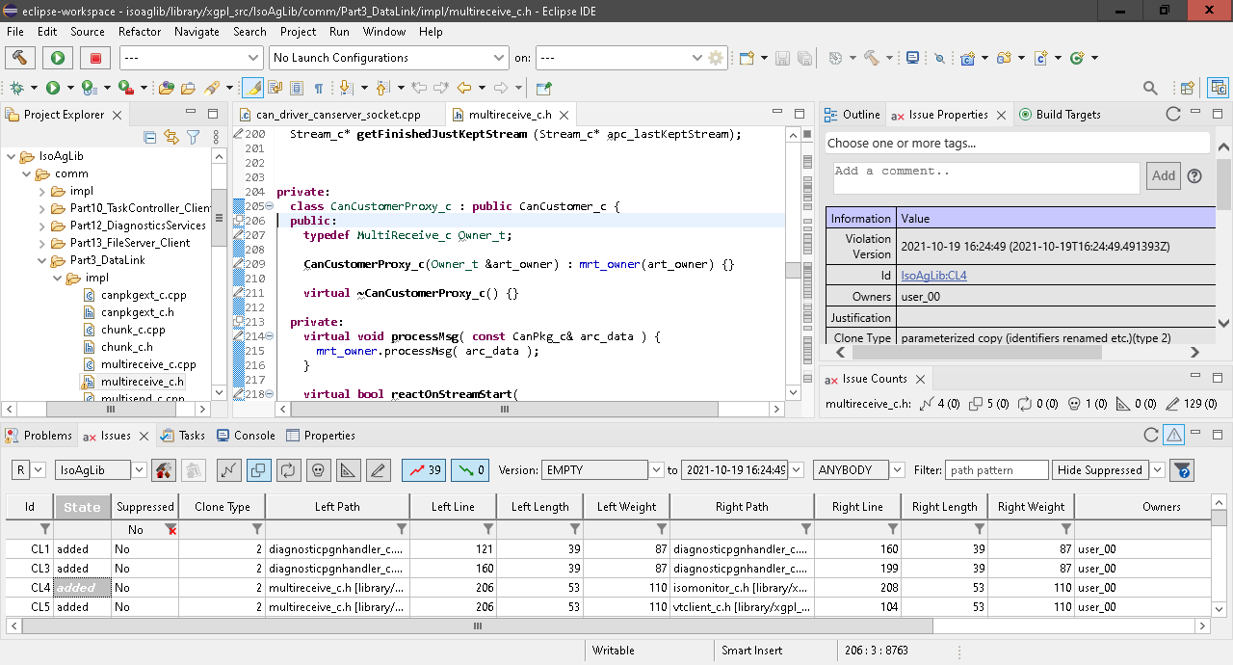The image size is (1233, 665).
Task: Toggle Link with Editor in Project Explorer
Action: (x=171, y=138)
